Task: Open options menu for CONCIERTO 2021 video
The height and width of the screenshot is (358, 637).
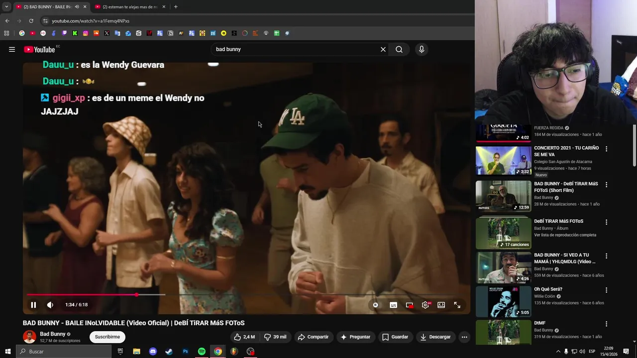Action: coord(606,149)
